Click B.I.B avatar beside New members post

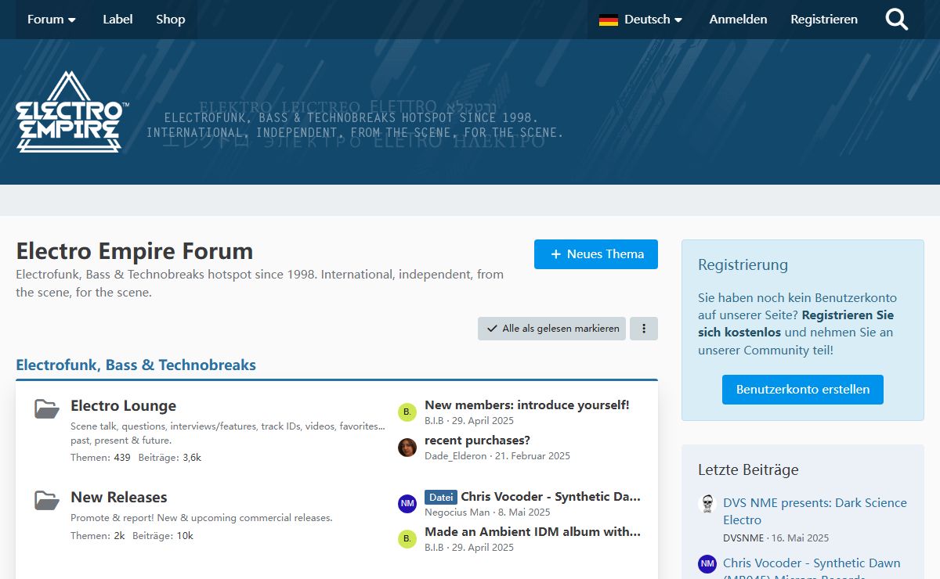[x=407, y=412]
